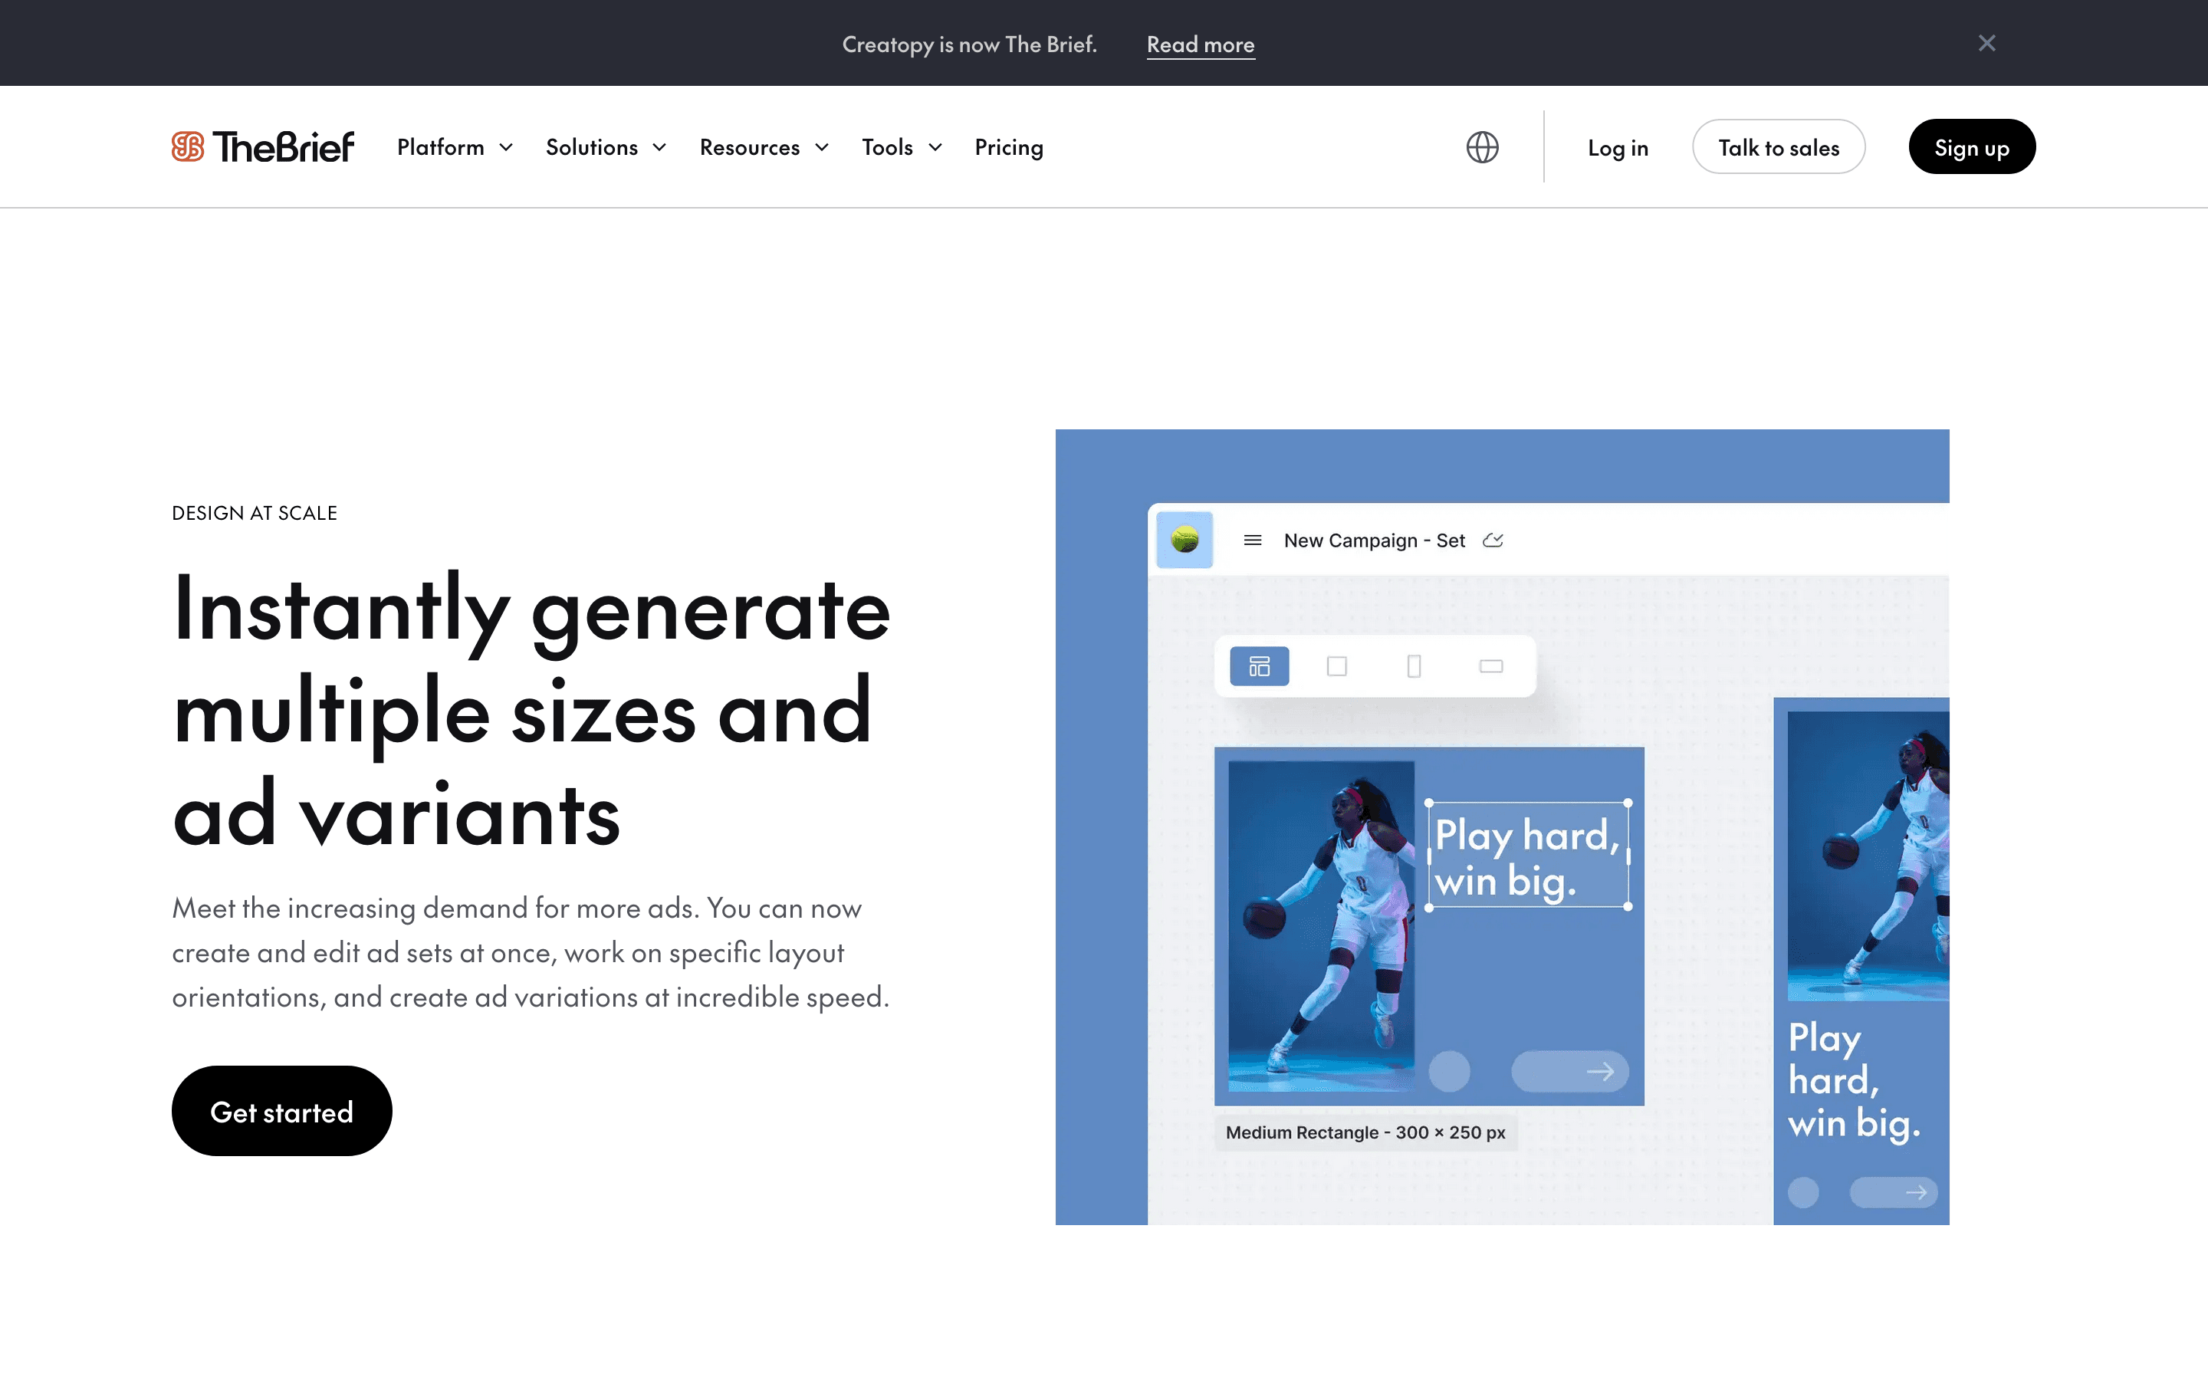This screenshot has width=2208, height=1380.
Task: Click cloud saved icon after New Campaign - Set
Action: 1493,540
